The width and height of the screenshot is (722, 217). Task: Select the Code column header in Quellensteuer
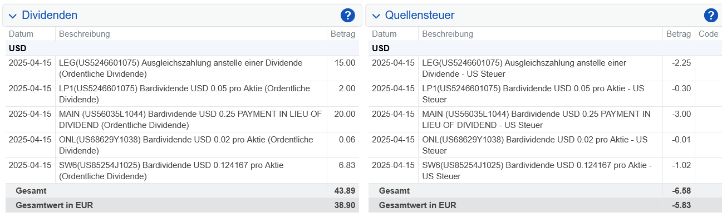point(708,34)
